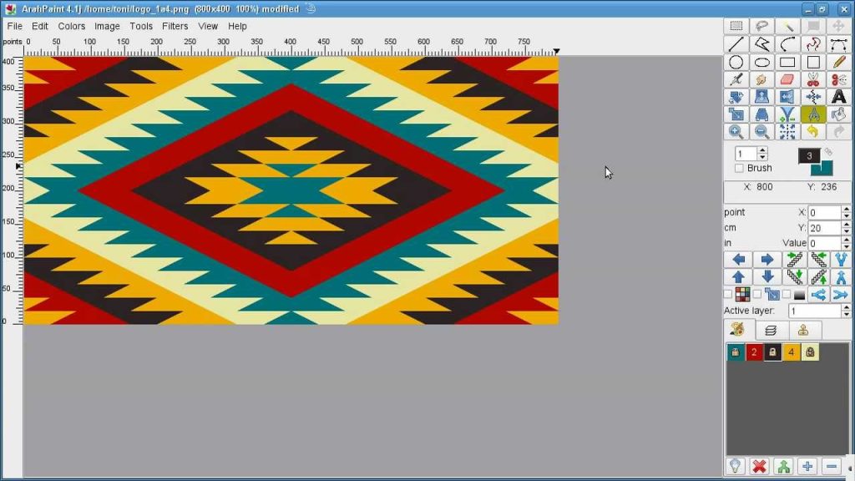Increase the Y coordinate with stepper

[x=845, y=223]
